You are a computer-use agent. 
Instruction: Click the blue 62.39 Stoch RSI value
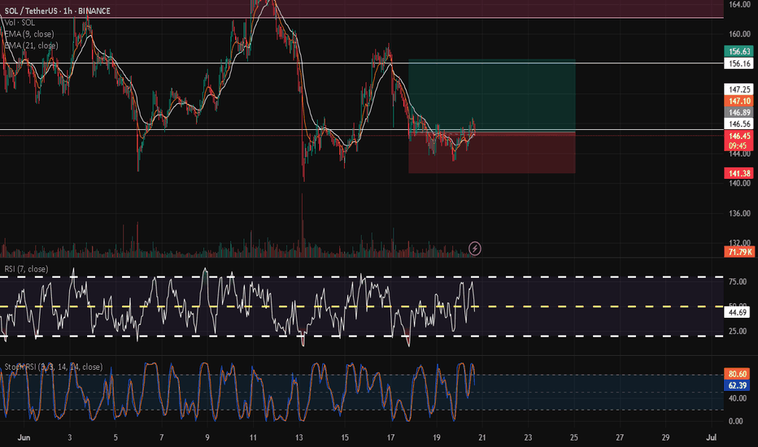737,385
